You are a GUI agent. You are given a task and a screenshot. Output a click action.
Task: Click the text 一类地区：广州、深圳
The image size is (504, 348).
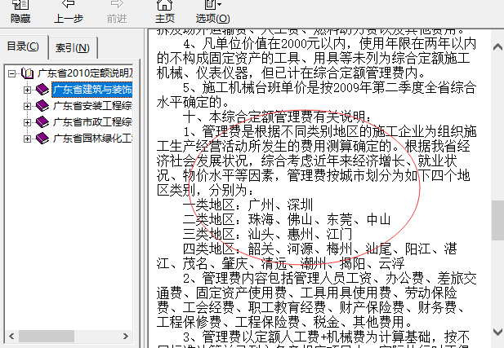pyautogui.click(x=248, y=205)
